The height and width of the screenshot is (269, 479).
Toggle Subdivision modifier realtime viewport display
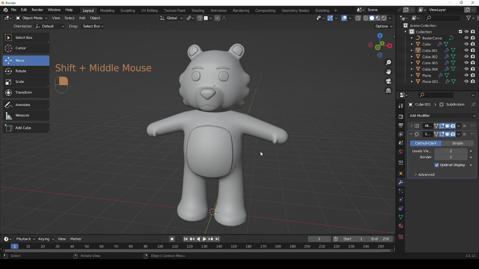tap(447, 134)
